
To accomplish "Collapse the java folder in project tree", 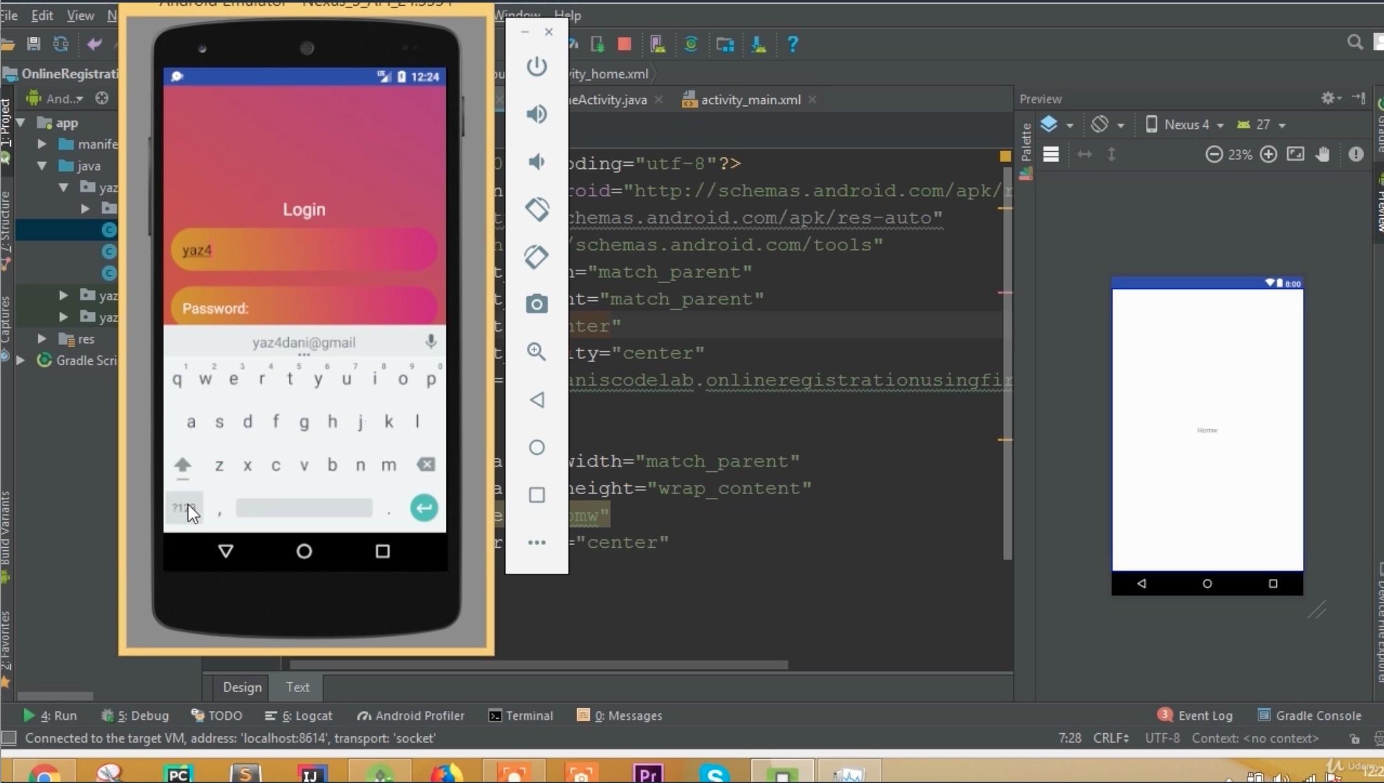I will pos(42,166).
